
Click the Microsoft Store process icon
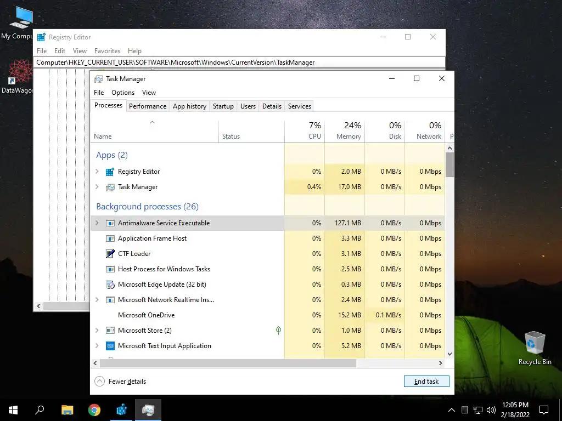tap(110, 331)
